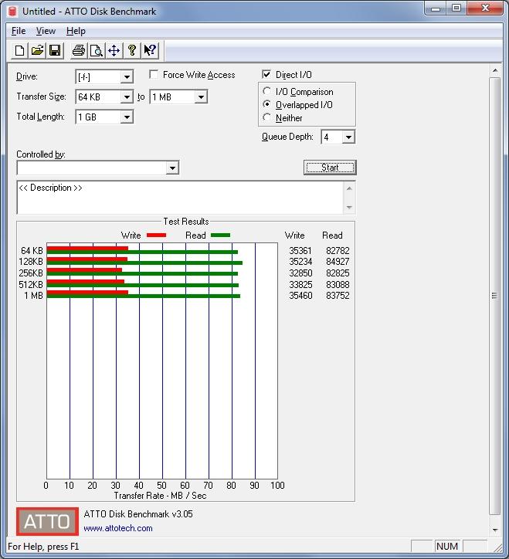The height and width of the screenshot is (559, 509).
Task: Click the 256KB row label in chart
Action: click(31, 273)
